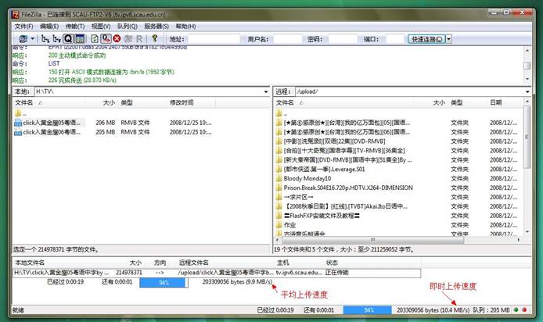Click the 快速连接 button
The width and height of the screenshot is (543, 322).
[x=426, y=39]
